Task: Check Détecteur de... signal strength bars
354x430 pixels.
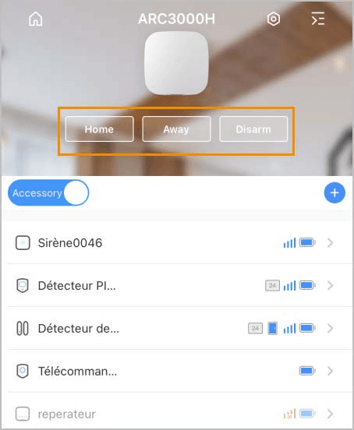Action: pos(289,328)
